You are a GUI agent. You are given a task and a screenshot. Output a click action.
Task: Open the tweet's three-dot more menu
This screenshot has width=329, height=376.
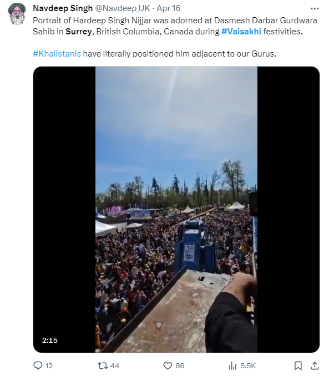click(315, 8)
